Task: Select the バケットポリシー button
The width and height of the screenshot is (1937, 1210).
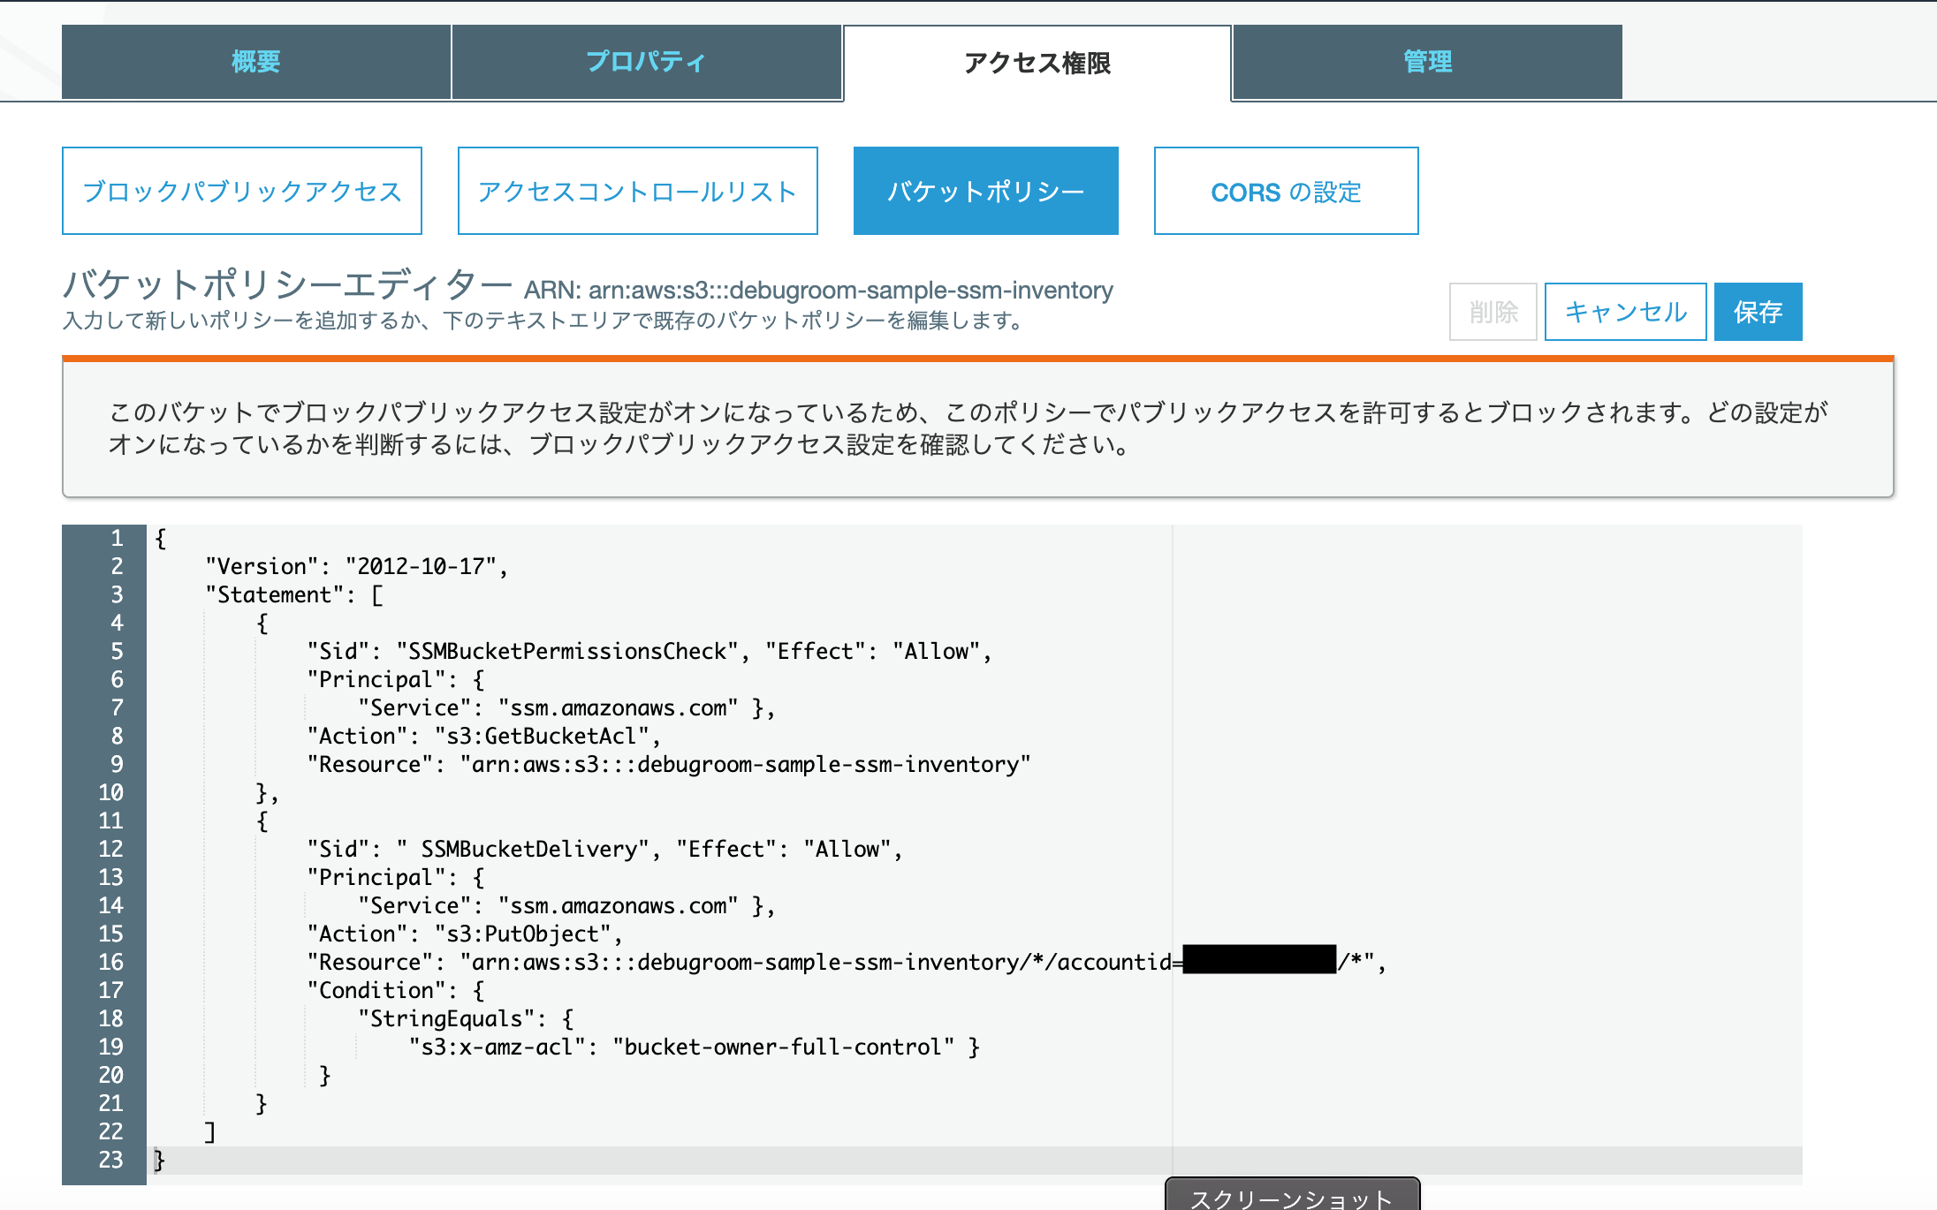Action: click(986, 191)
